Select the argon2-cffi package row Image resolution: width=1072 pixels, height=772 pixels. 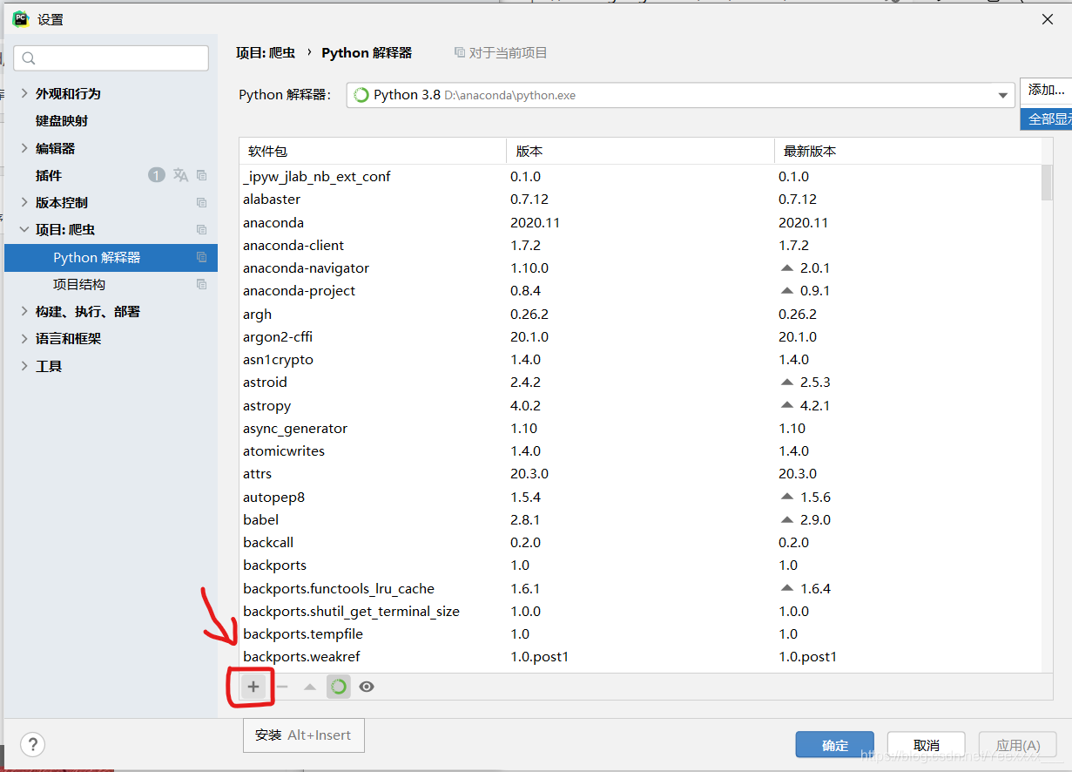[640, 336]
